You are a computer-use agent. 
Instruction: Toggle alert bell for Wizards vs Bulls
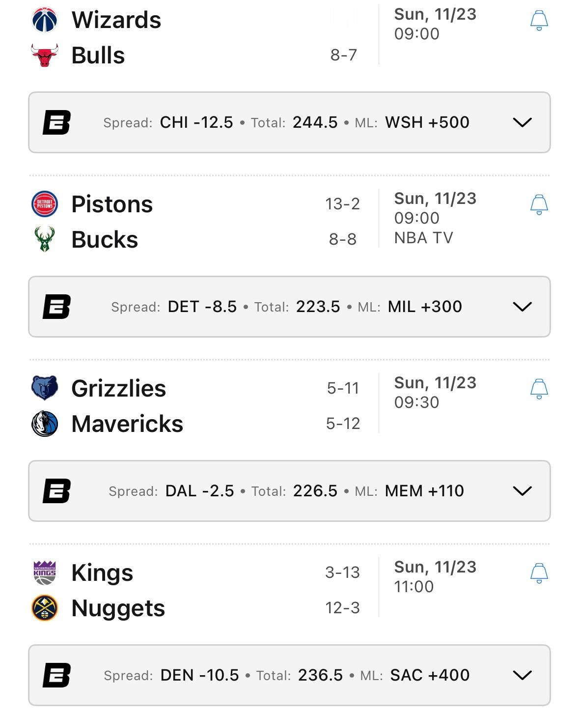pyautogui.click(x=539, y=21)
